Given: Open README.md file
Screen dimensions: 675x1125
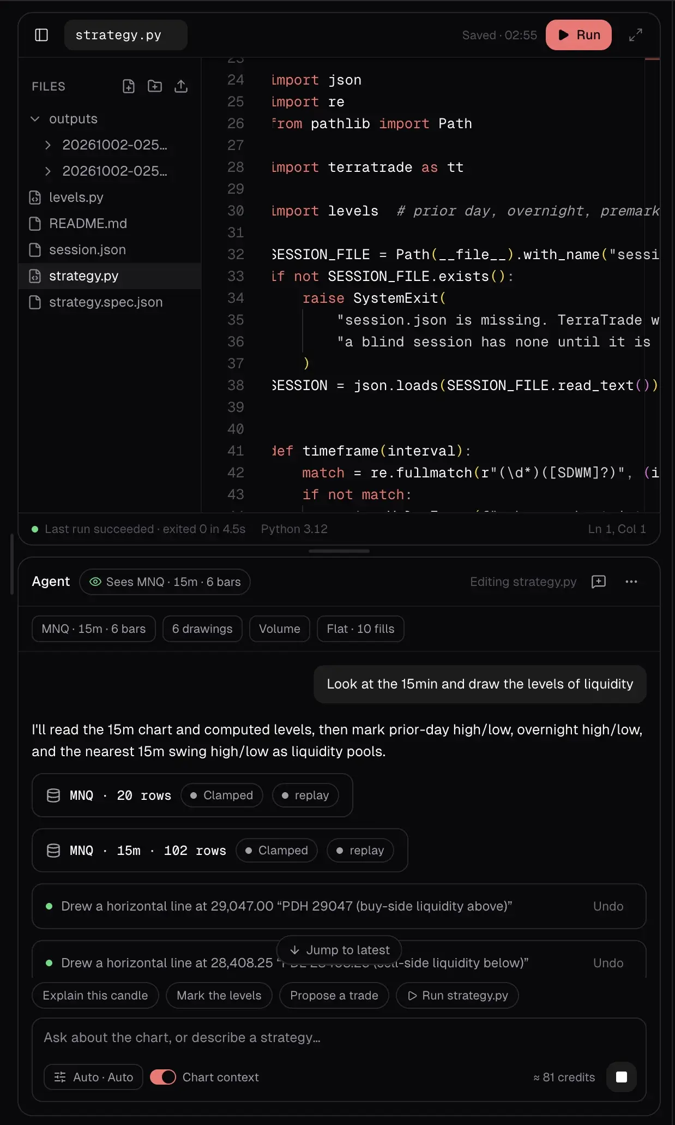Looking at the screenshot, I should 110,224.
